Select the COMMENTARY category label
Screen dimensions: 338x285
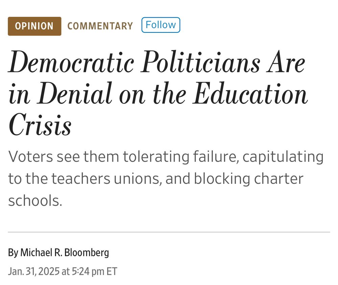pos(100,26)
